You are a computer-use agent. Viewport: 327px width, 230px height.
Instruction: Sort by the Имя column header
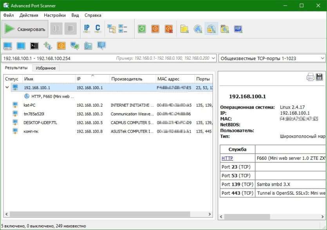49,79
